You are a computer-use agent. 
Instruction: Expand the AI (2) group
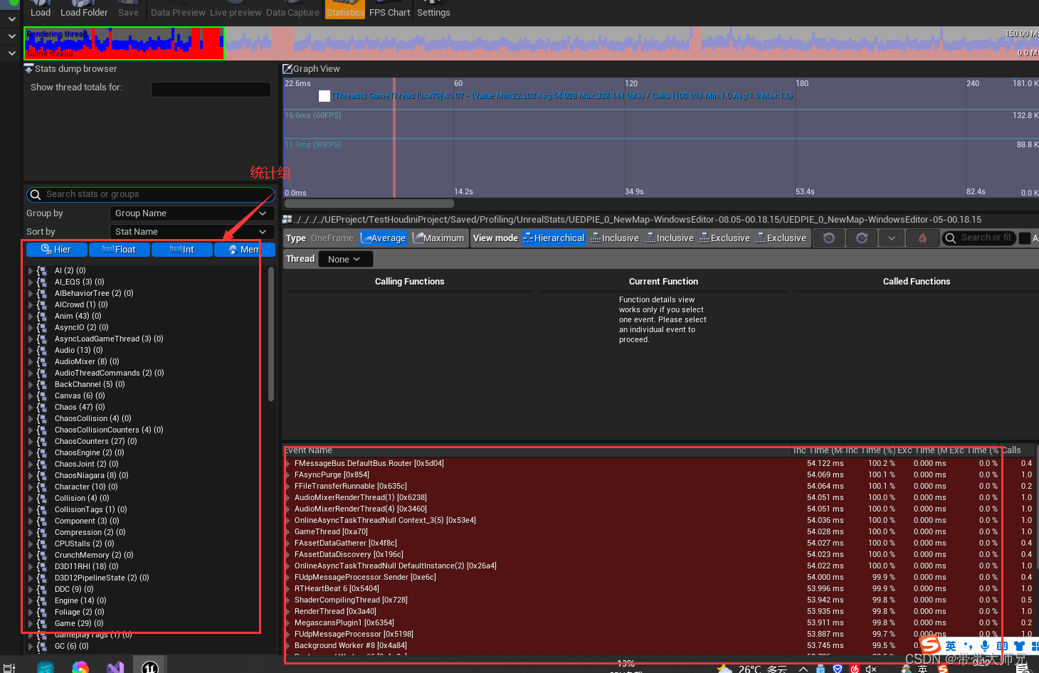[x=31, y=270]
